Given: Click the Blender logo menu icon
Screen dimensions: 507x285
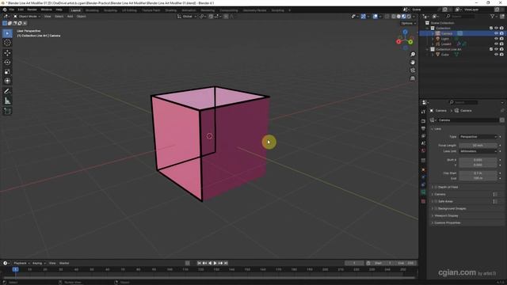Looking at the screenshot, I should click(x=5, y=9).
